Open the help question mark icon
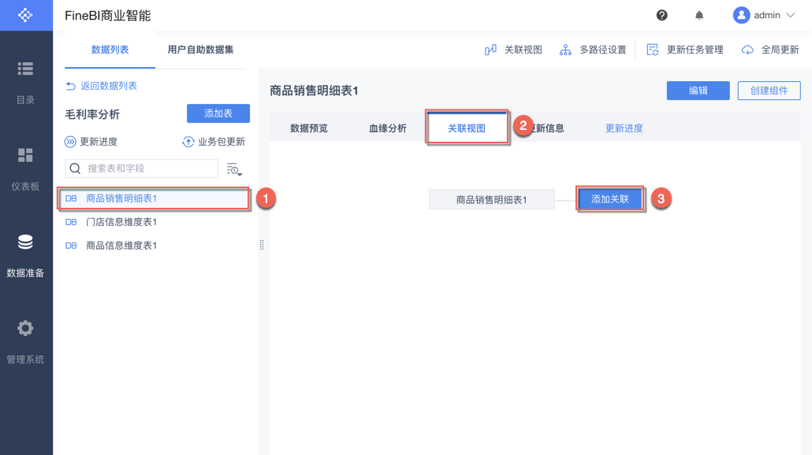Viewport: 812px width, 455px height. click(661, 15)
